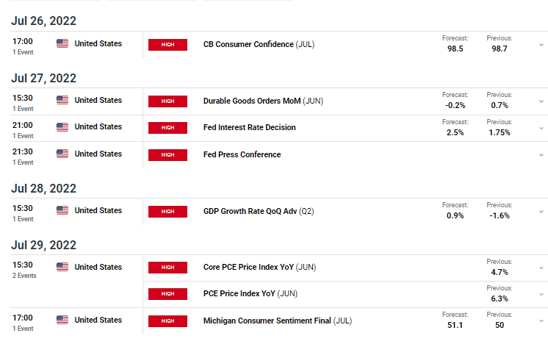Expand the Fed Interest Rate Decision chevron

click(541, 128)
